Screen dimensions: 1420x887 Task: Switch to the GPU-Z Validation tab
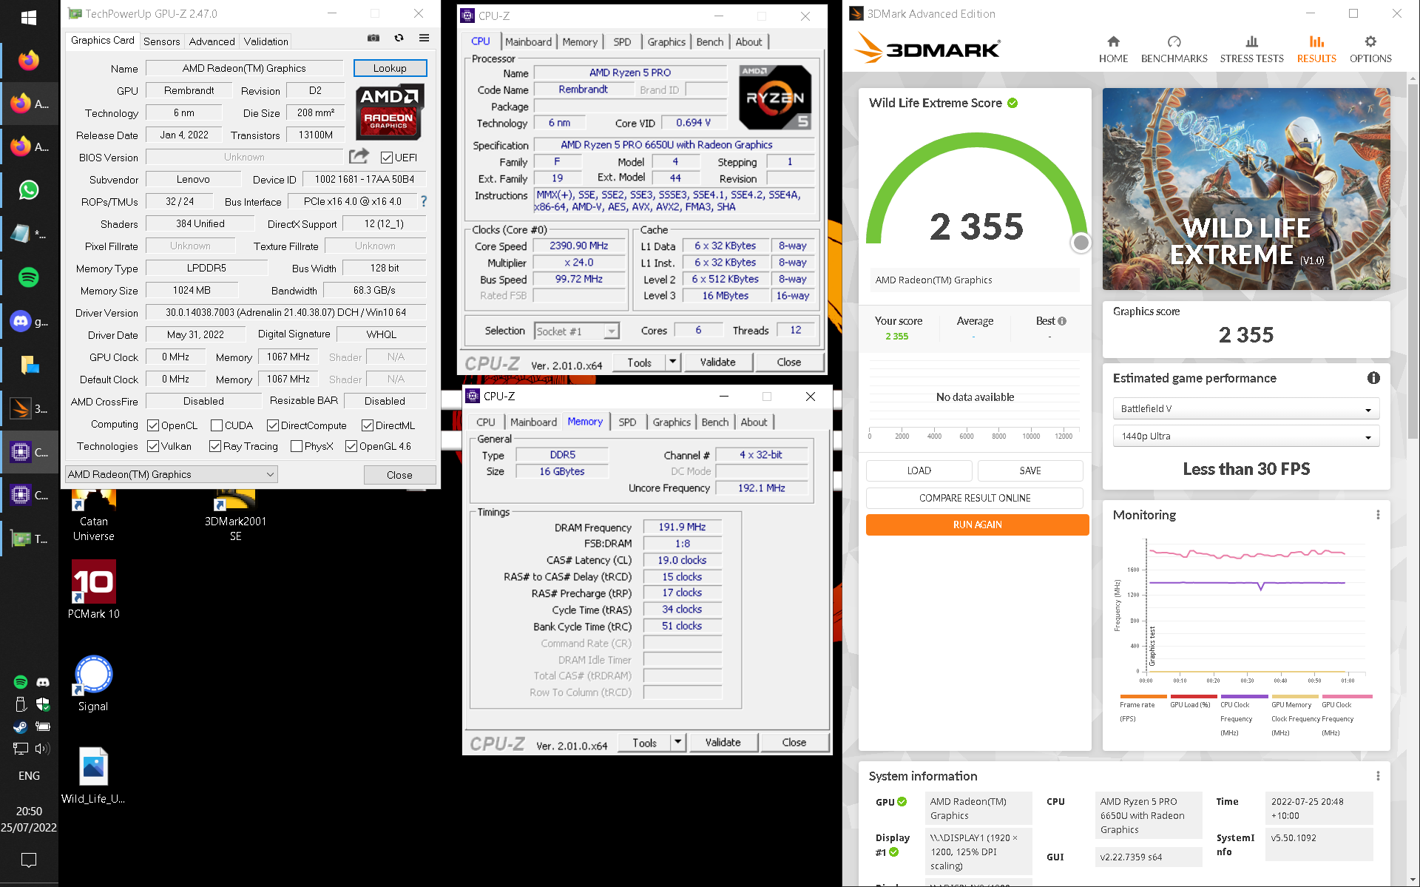(x=266, y=41)
